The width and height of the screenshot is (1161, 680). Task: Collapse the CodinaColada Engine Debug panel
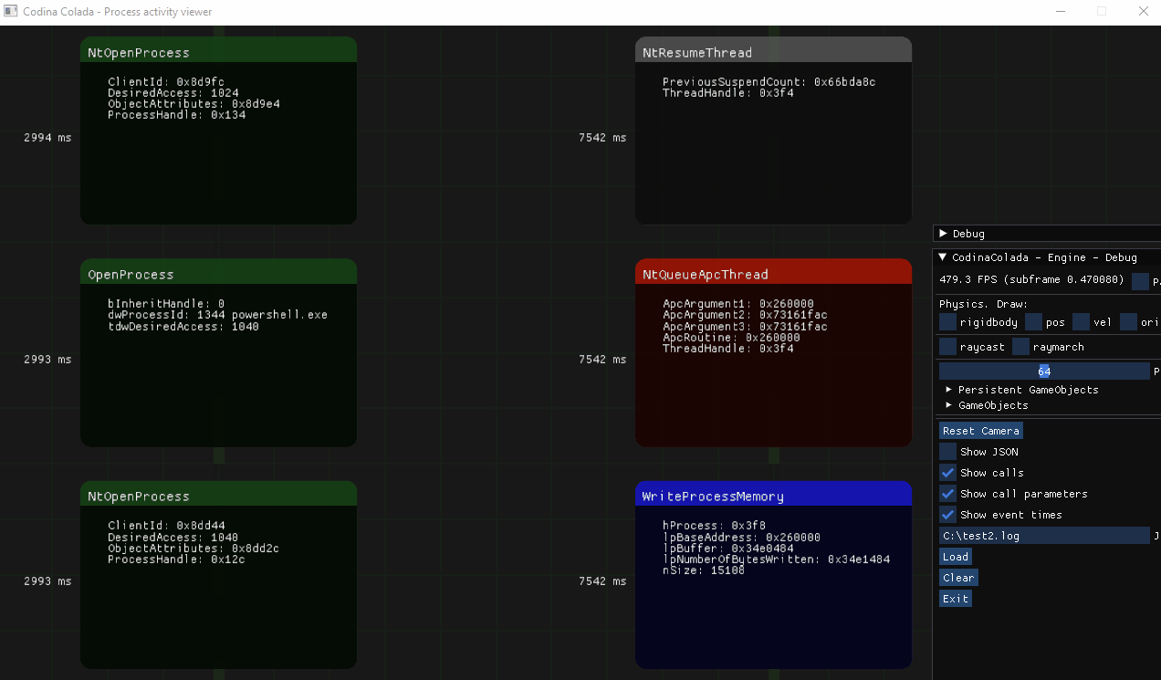[x=944, y=257]
